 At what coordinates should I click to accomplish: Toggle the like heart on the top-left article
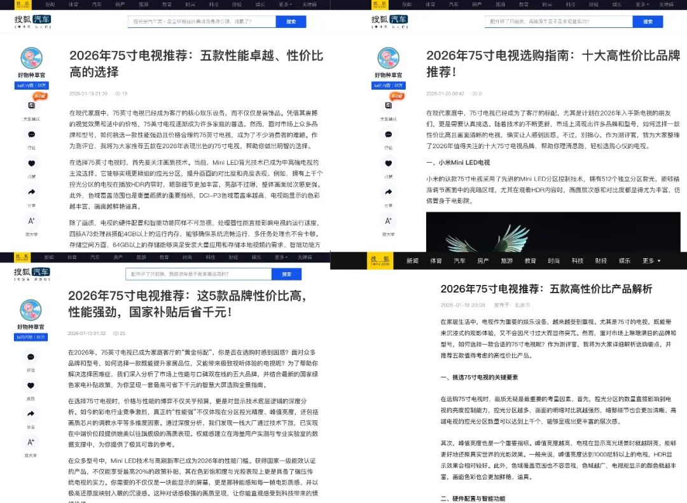(x=31, y=163)
